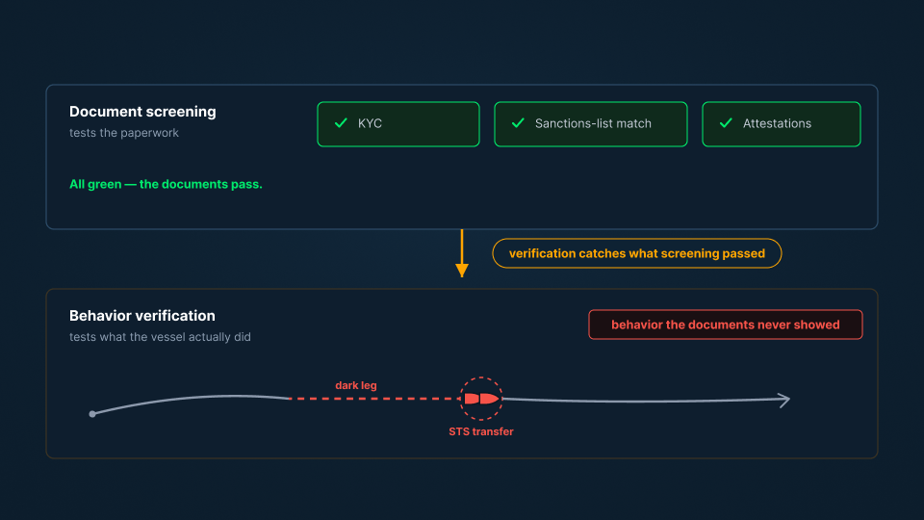The height and width of the screenshot is (520, 924).
Task: Click the route end arrowhead
Action: click(784, 401)
